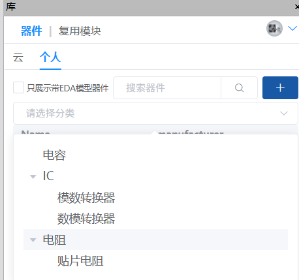Collapse the 电阻 category arrow
The image size is (299, 280).
point(33,240)
